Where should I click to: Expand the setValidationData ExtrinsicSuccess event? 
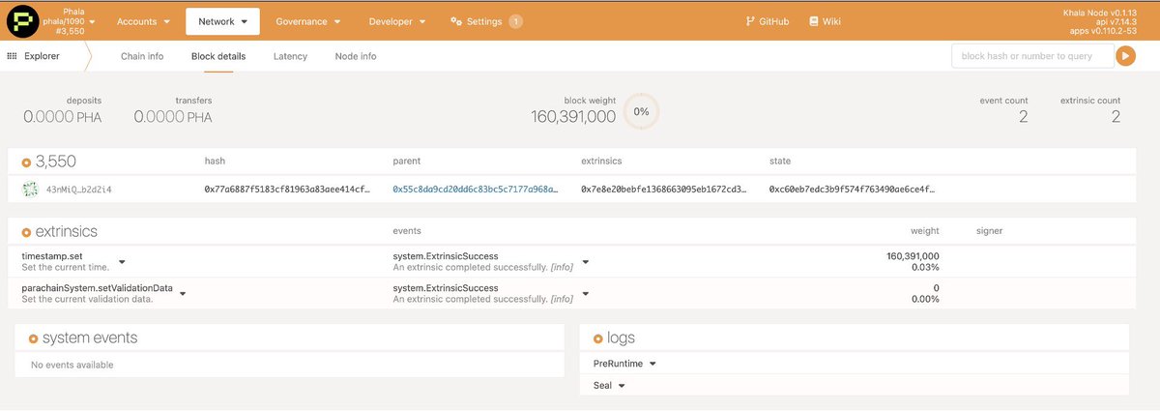pyautogui.click(x=585, y=294)
